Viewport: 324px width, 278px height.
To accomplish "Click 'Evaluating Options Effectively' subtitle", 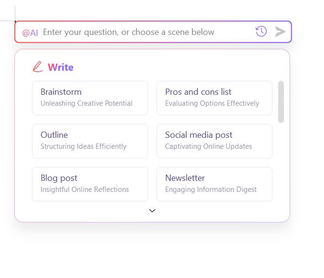I will 212,103.
